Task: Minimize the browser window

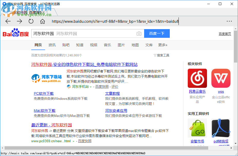Action: [x=209, y=4]
